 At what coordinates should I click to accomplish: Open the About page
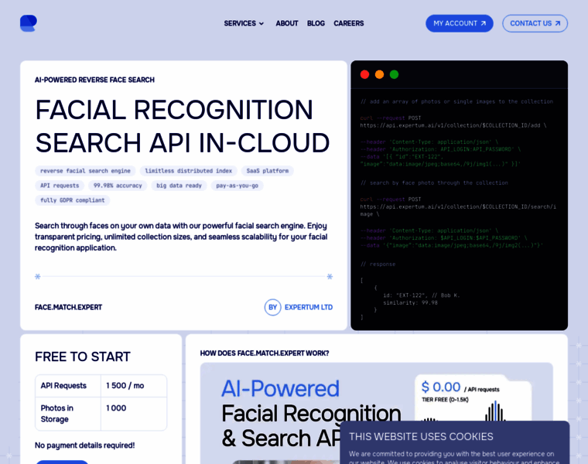287,23
